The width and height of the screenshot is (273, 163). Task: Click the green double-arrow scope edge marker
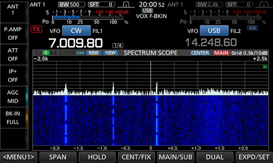click(265, 67)
